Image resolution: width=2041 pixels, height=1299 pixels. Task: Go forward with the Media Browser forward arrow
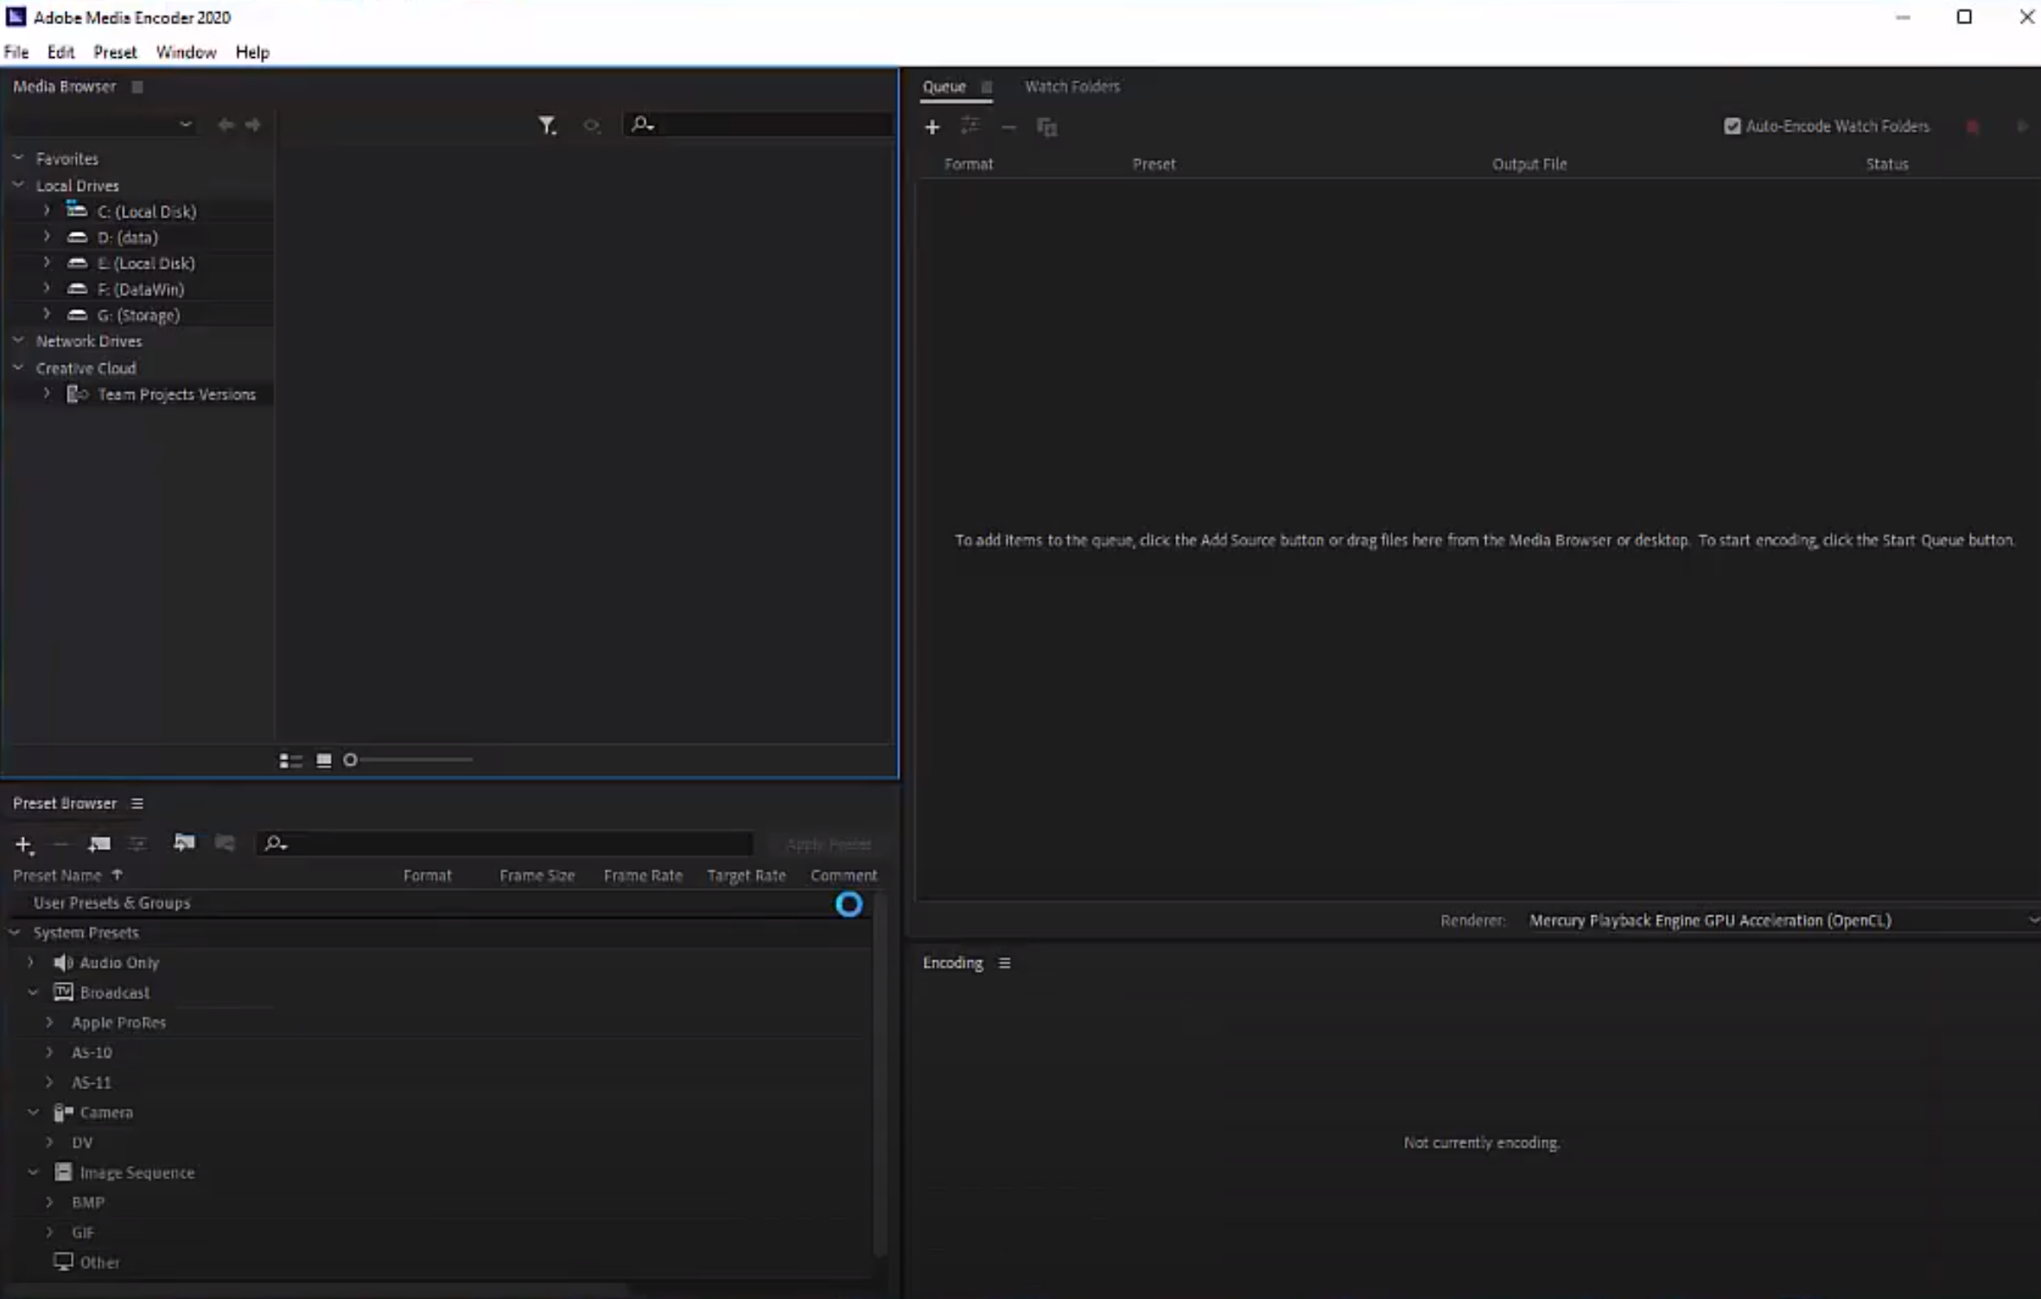252,125
